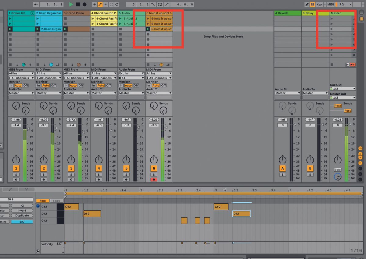366x259 pixels.
Task: Click the ×2 double tempo button
Action: click(22, 206)
